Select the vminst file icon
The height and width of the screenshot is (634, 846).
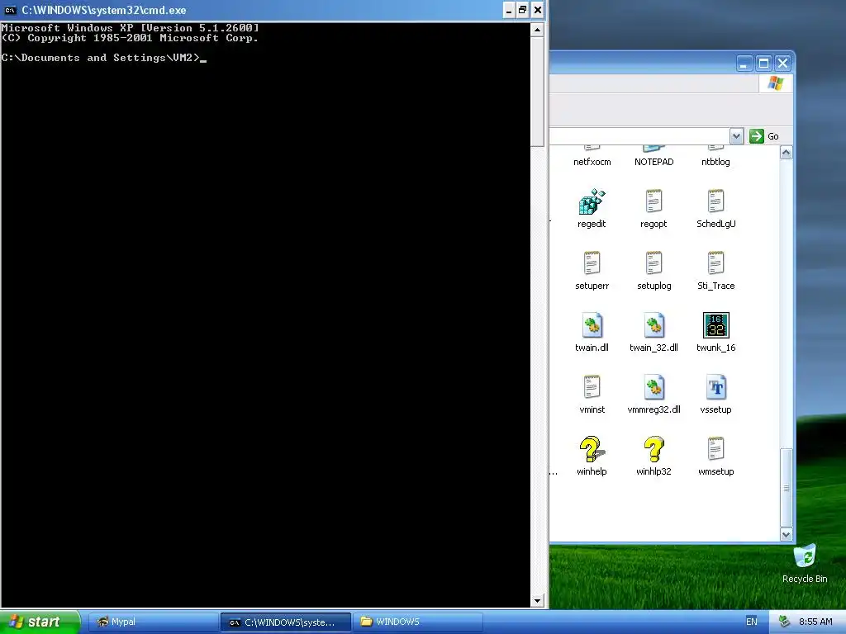coord(592,388)
